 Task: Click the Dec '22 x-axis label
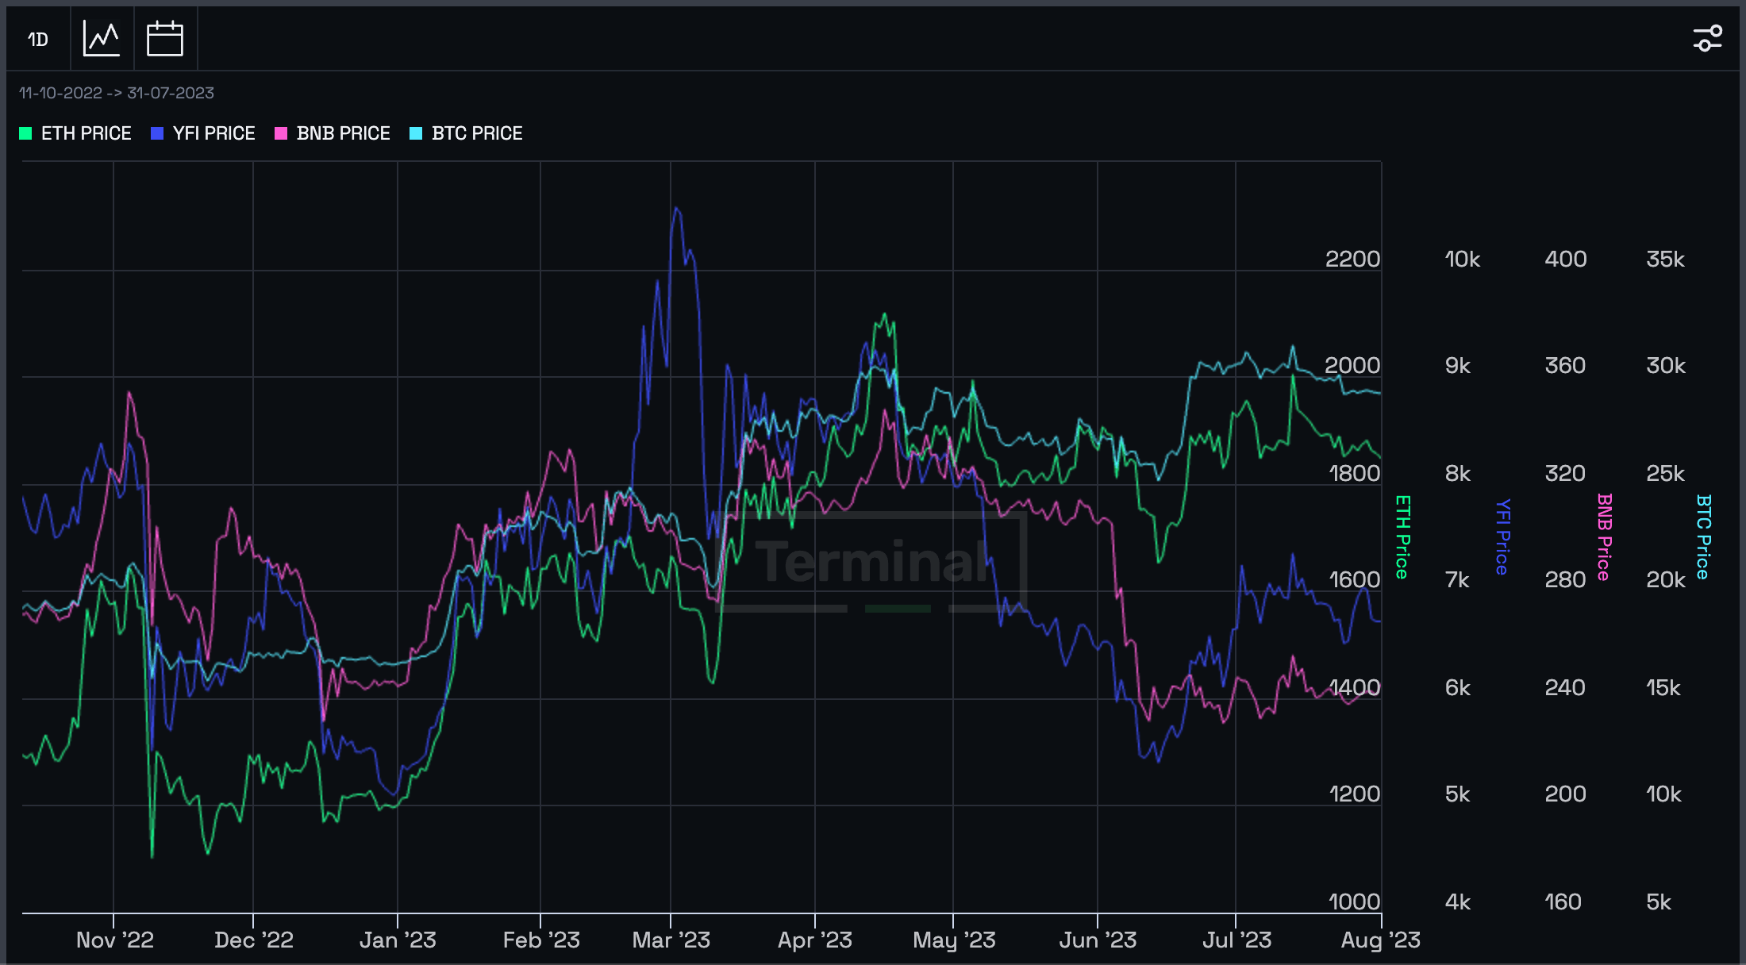point(254,940)
